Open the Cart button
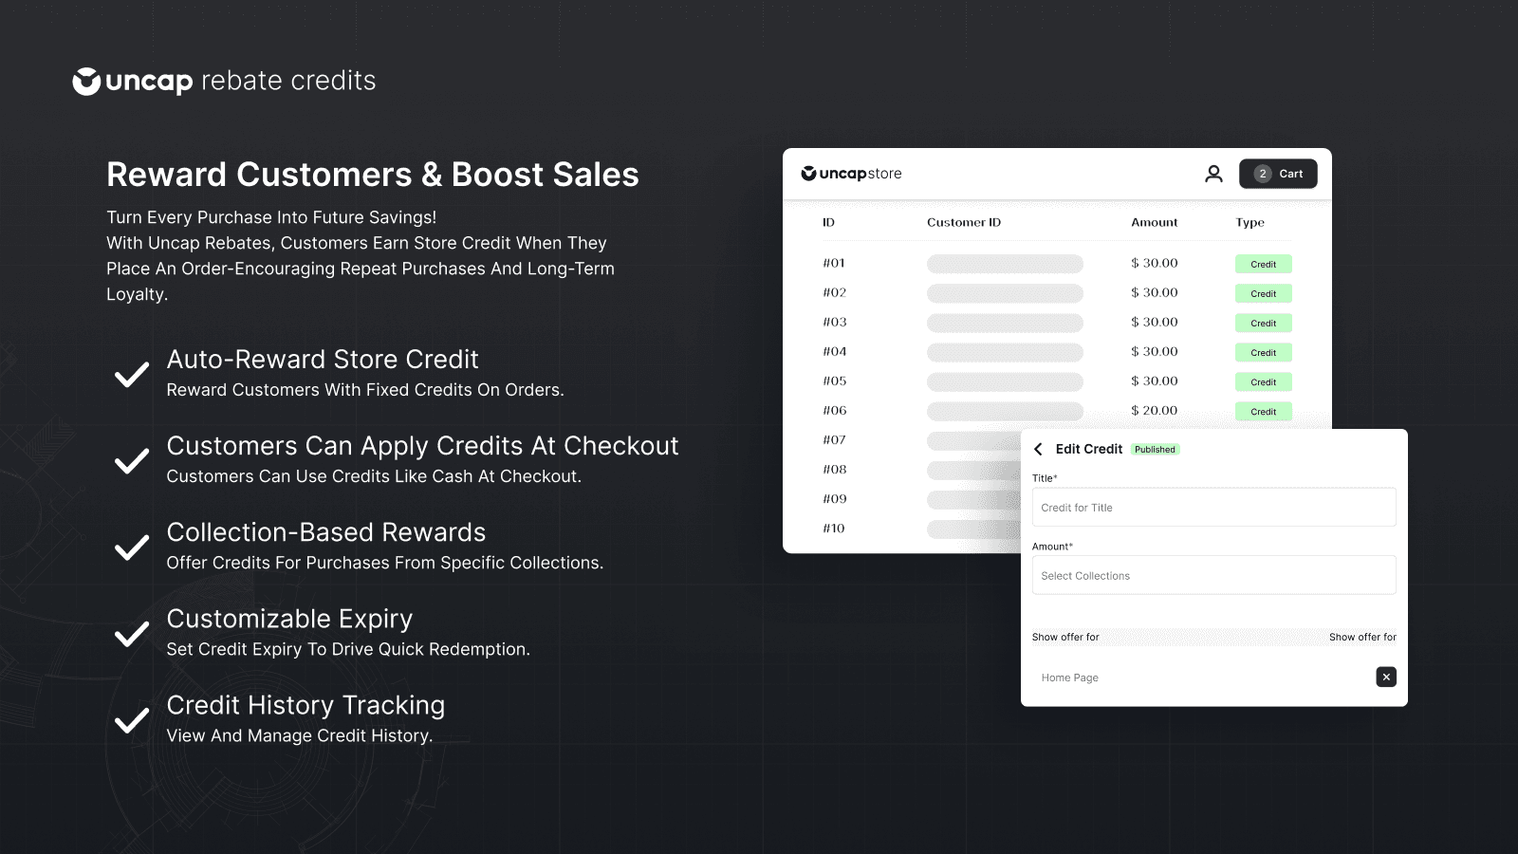1518x854 pixels. [x=1277, y=174]
